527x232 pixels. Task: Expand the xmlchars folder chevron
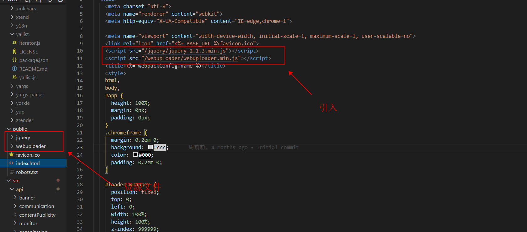click(x=12, y=8)
